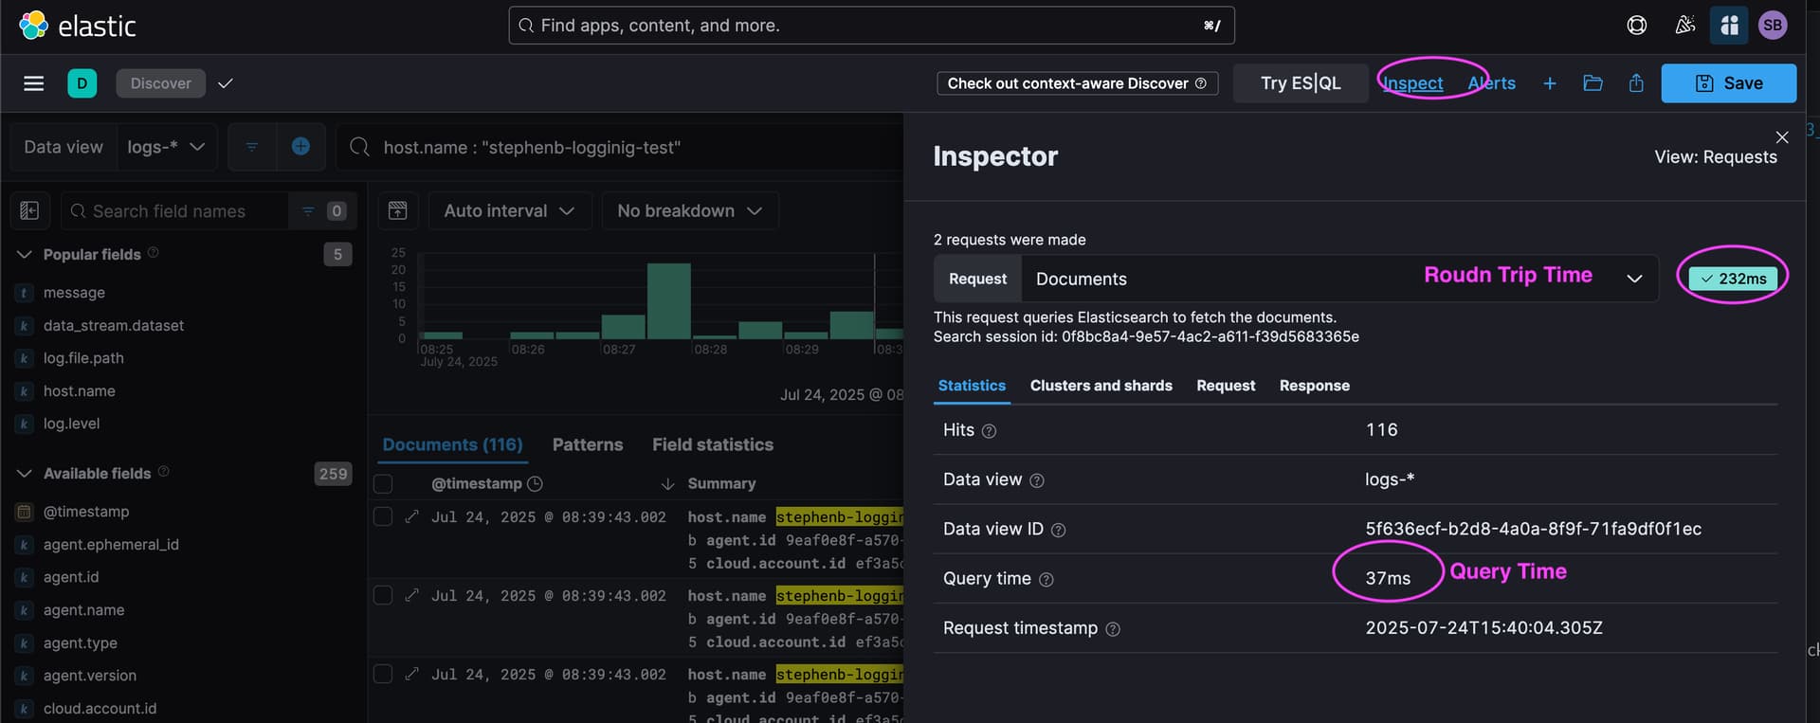Open the Auto interval dropdown
This screenshot has height=723, width=1820.
510,210
